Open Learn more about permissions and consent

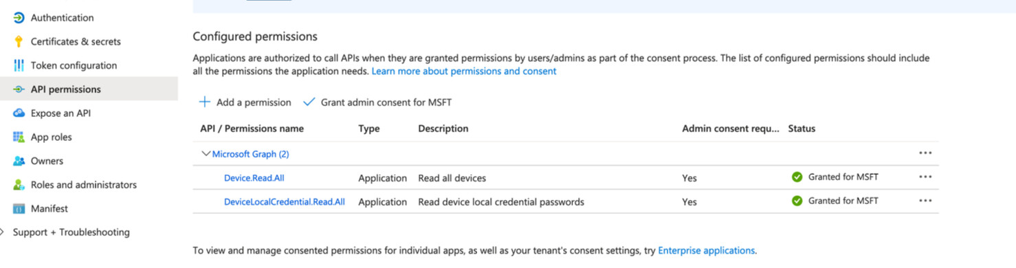464,71
